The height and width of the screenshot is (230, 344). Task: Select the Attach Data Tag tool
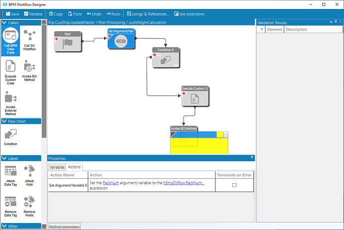(x=10, y=175)
